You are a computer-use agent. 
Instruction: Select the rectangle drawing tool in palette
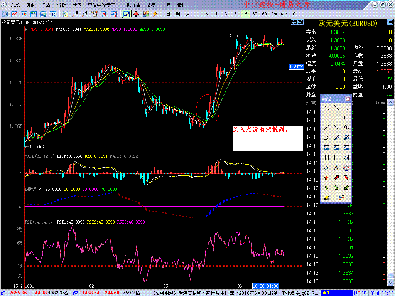[346, 118]
